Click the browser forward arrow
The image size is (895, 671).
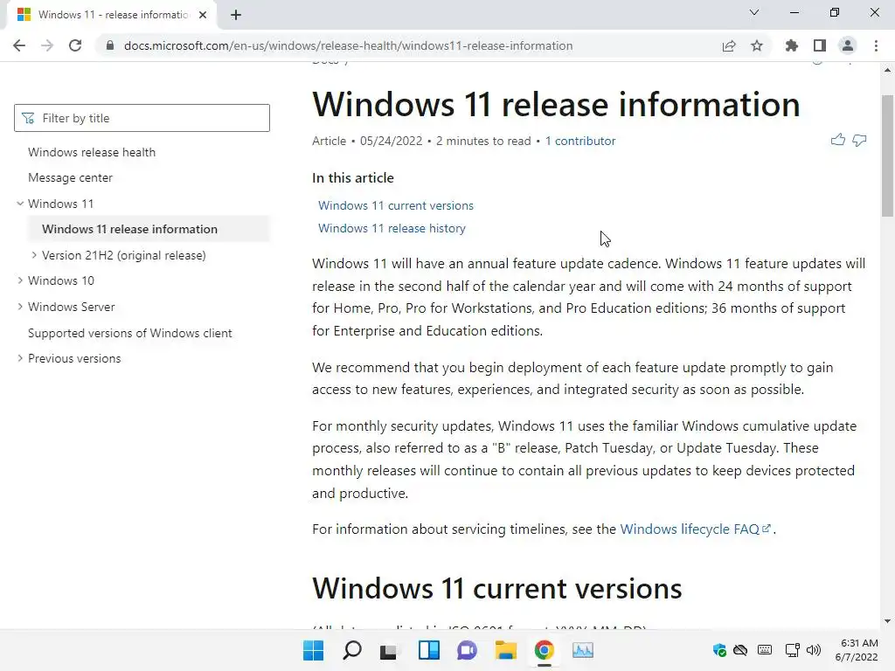[x=47, y=45]
